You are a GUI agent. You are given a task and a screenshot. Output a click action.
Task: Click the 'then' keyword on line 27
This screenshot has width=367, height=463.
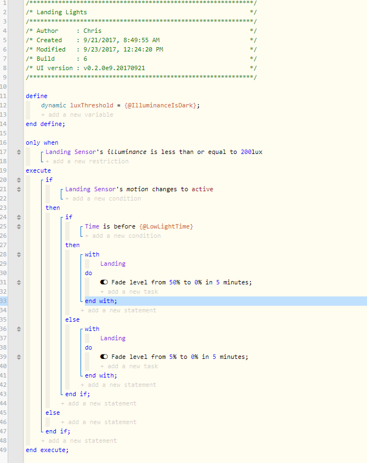tap(72, 245)
